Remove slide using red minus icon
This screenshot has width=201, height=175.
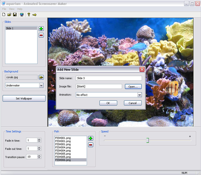pos(41,35)
